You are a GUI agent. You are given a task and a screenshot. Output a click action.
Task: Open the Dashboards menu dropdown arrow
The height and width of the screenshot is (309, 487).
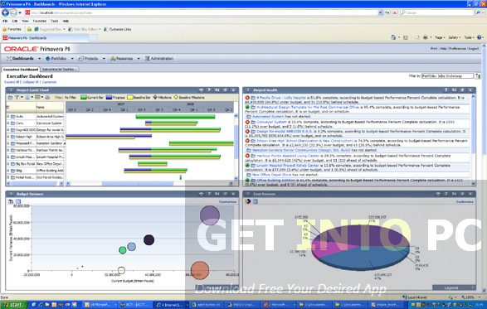point(40,59)
